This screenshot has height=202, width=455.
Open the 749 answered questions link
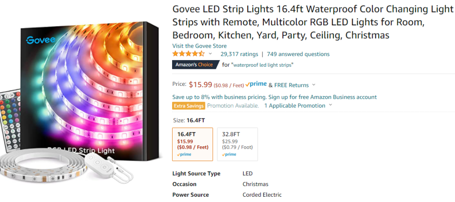pyautogui.click(x=298, y=54)
